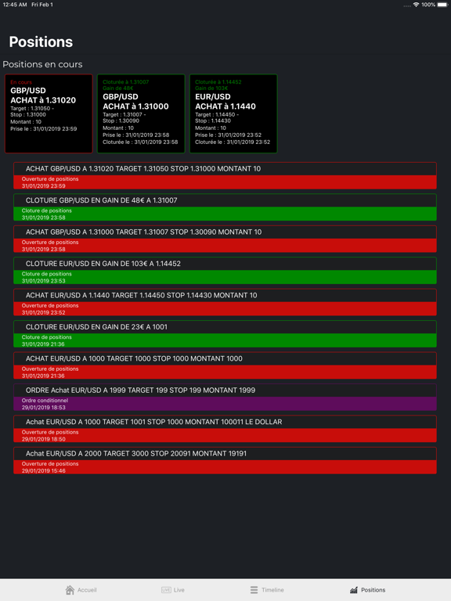Image resolution: width=451 pixels, height=601 pixels.
Task: Switch to the Live tab label
Action: [x=179, y=590]
